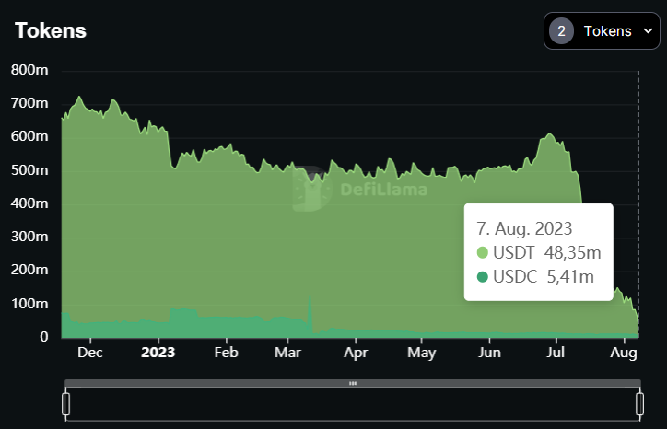The image size is (667, 429).
Task: Click the USDT legend dot in the tooltip
Action: pyautogui.click(x=482, y=252)
